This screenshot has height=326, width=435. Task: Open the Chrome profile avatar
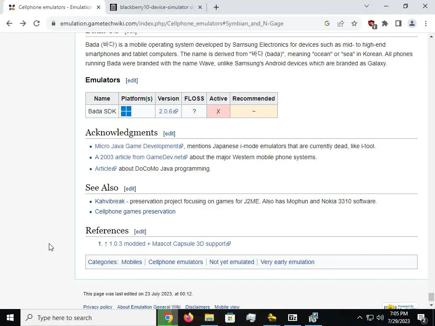point(412,24)
